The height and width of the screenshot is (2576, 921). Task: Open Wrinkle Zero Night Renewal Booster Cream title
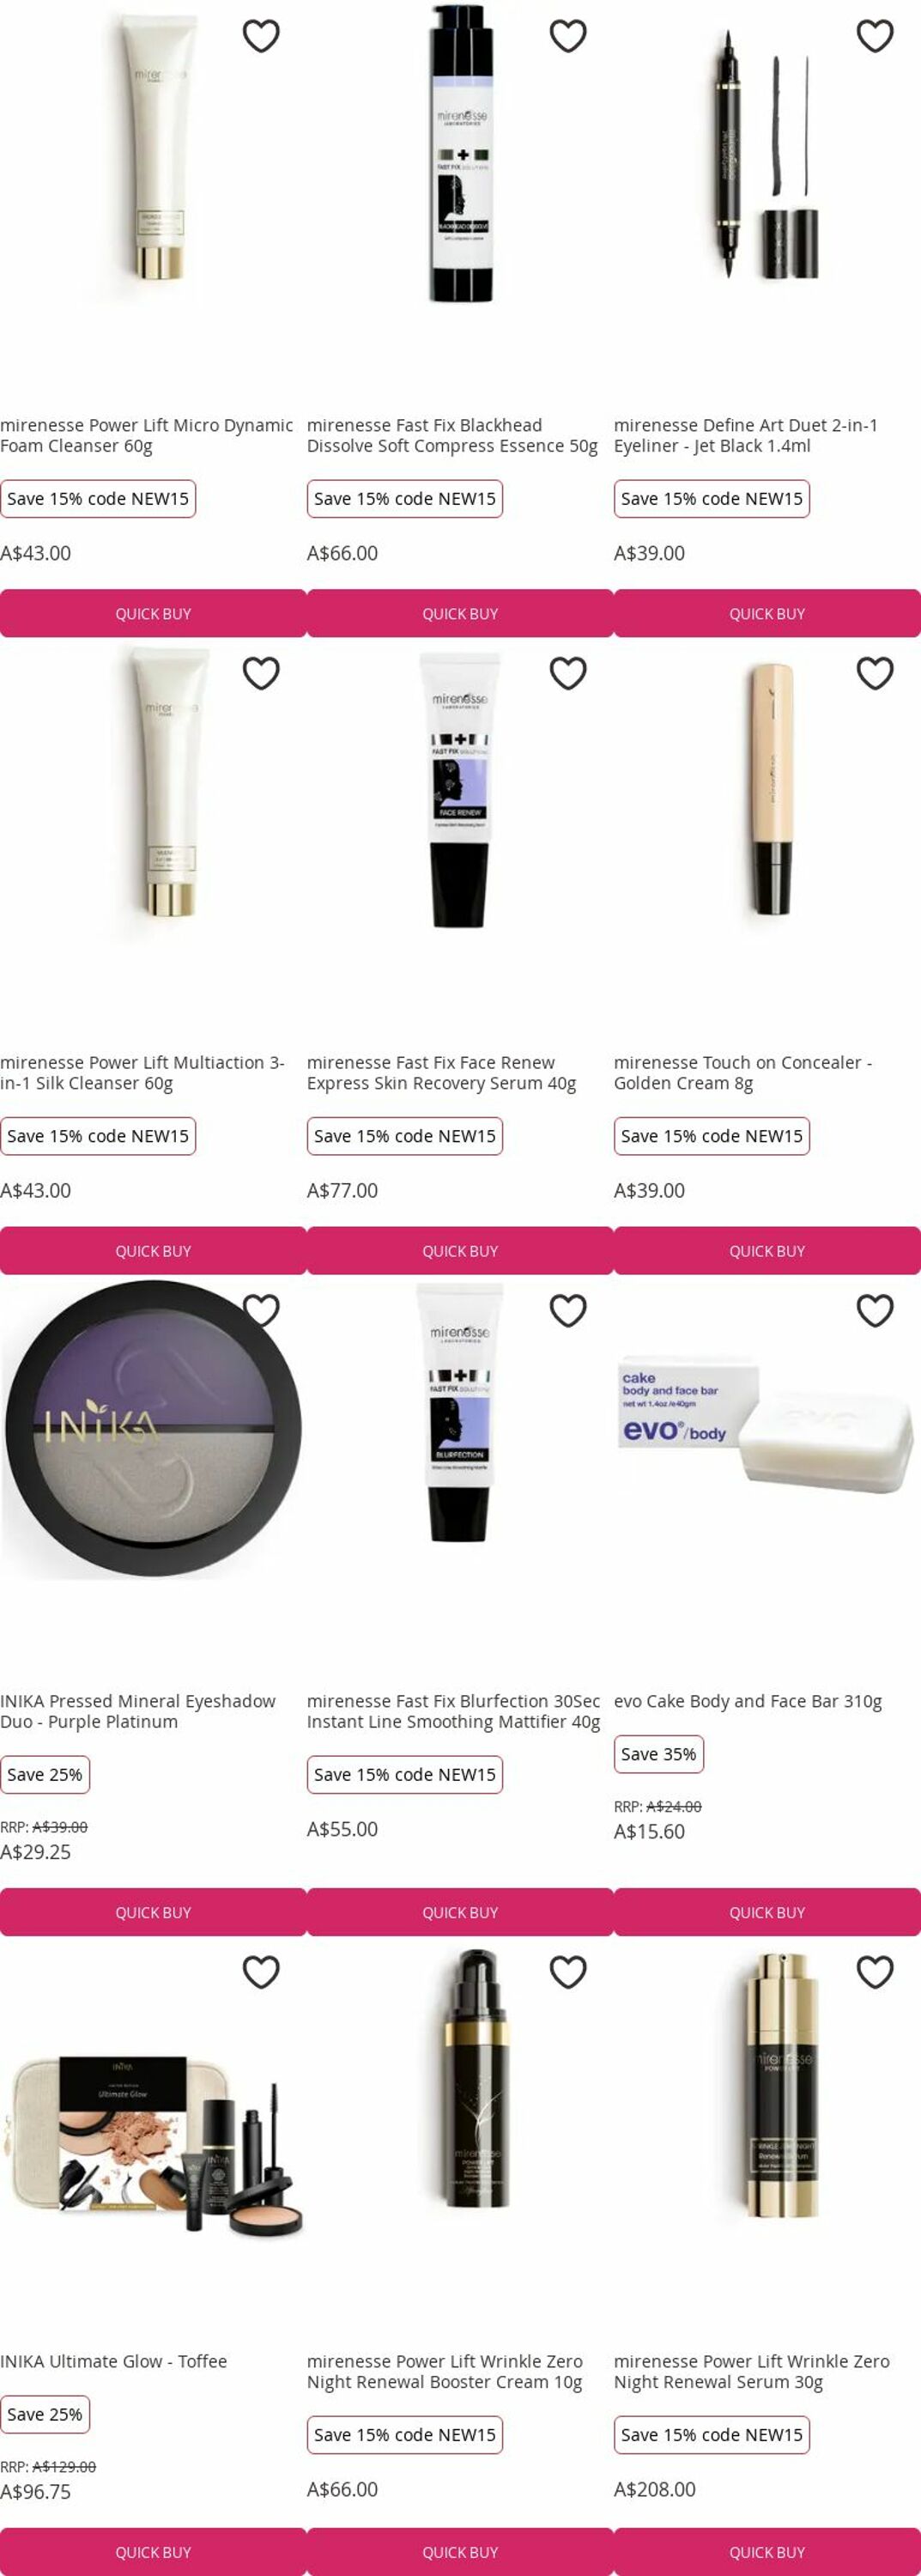tap(445, 2370)
